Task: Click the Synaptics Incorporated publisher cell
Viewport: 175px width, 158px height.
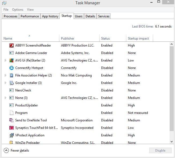Action: [x=77, y=128]
